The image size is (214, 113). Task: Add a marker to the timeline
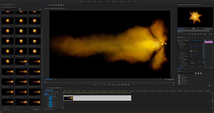54,92
